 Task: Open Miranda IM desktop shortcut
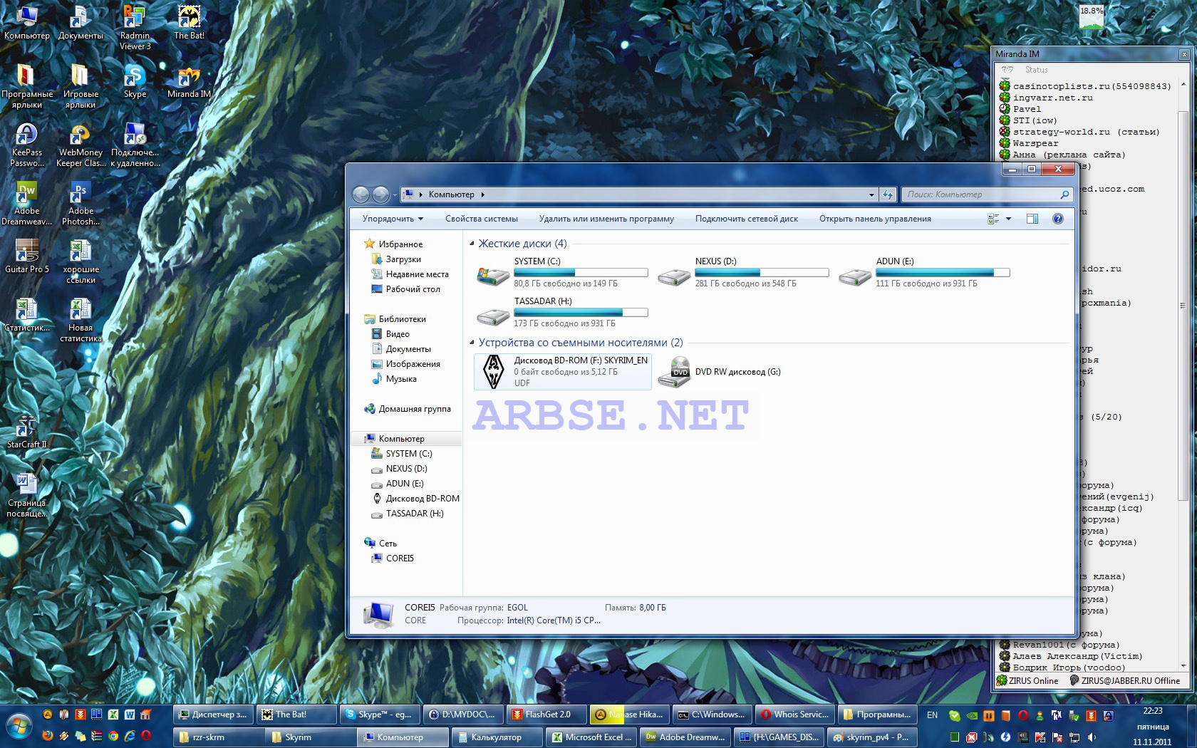189,80
